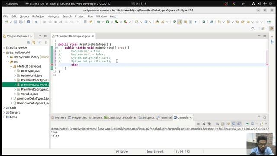Toggle Show Whitespace Characters icon
The width and height of the screenshot is (277, 156).
click(196, 22)
